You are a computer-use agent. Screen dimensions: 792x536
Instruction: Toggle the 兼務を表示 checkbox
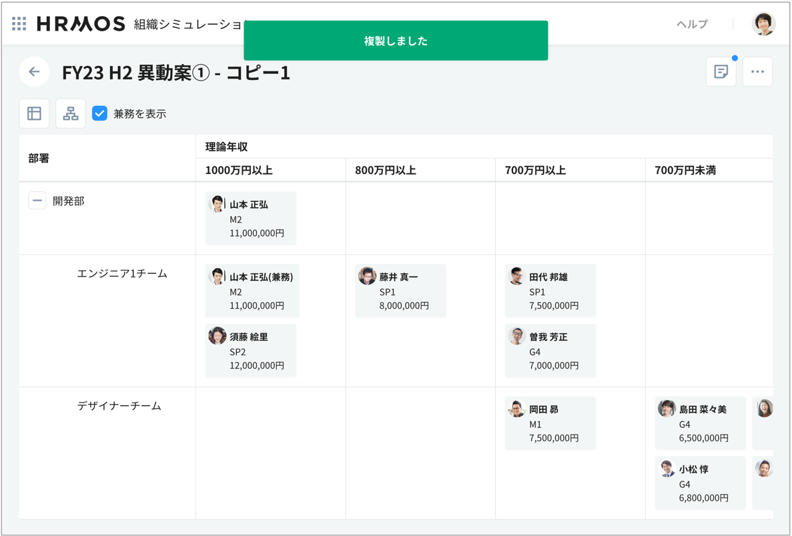[100, 113]
